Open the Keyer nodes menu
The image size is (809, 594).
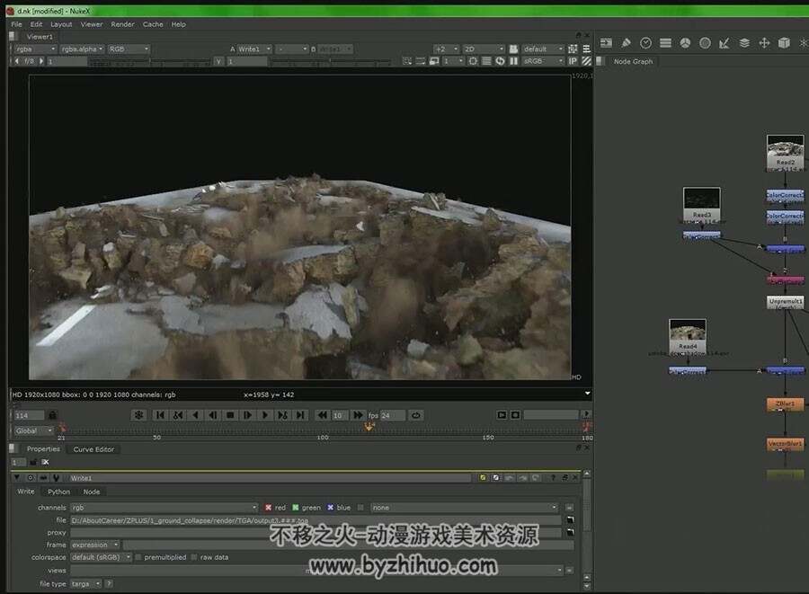pyautogui.click(x=725, y=43)
